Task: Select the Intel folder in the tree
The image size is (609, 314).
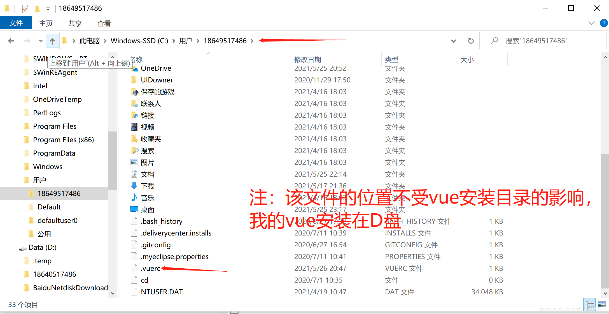Action: click(x=40, y=86)
